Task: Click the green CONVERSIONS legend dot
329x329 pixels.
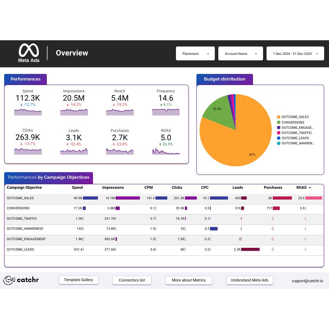Action: 279,122
